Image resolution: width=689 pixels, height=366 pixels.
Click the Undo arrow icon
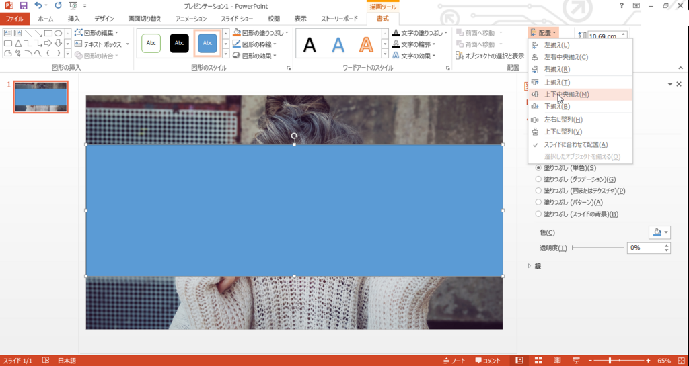[x=38, y=5]
